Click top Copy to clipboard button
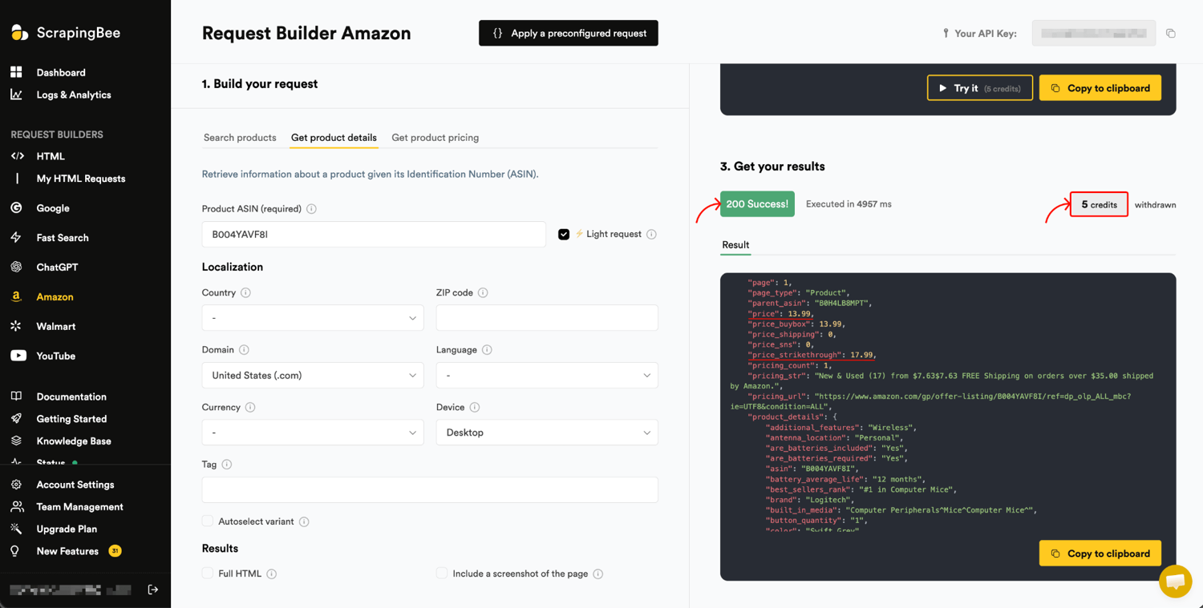The height and width of the screenshot is (608, 1203). point(1100,88)
